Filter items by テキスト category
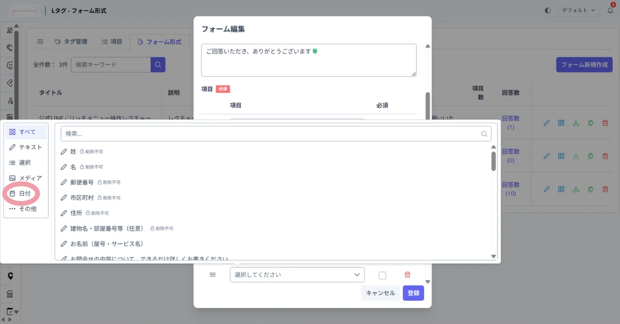Image resolution: width=620 pixels, height=324 pixels. pyautogui.click(x=26, y=148)
